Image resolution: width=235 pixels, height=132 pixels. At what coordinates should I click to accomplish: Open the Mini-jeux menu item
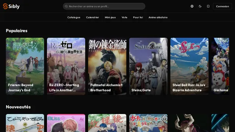click(110, 17)
